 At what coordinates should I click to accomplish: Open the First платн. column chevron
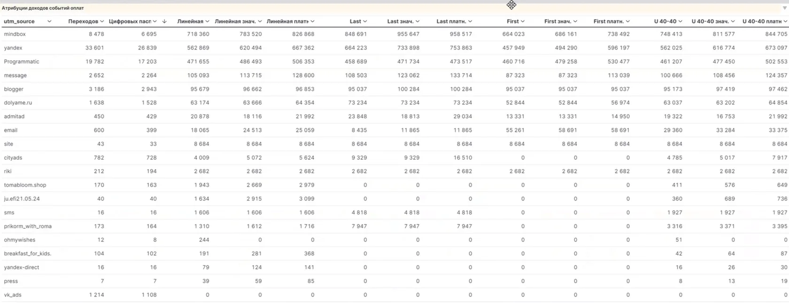(x=628, y=21)
